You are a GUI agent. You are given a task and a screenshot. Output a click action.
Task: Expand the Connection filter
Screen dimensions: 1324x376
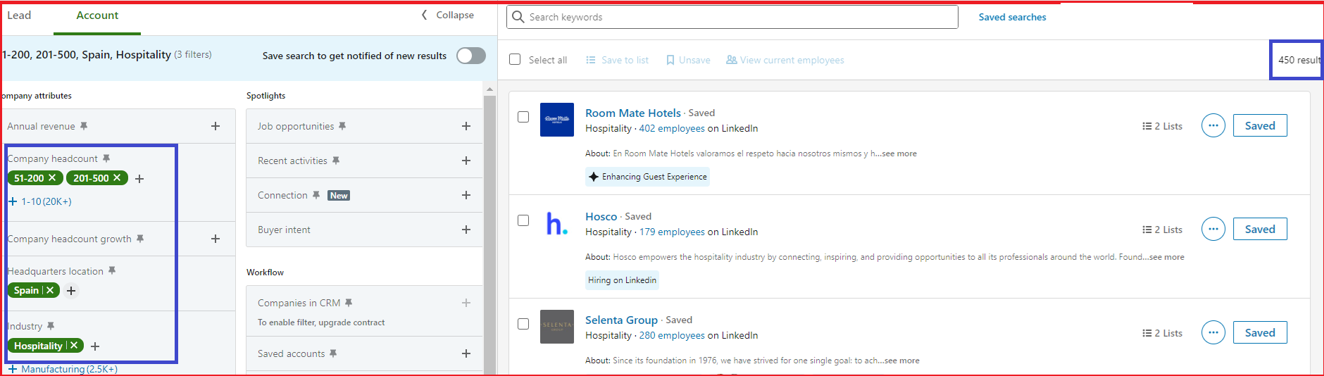(x=466, y=195)
